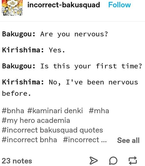Open the #incorrect bnha tag
The height and width of the screenshot is (166, 145).
(x=29, y=140)
